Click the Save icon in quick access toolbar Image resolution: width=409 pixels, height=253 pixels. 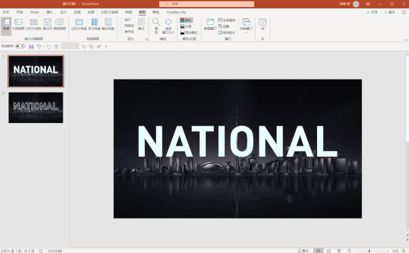31,47
